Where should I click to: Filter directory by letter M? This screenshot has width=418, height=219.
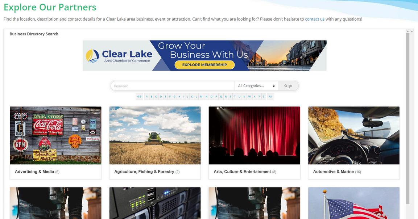pyautogui.click(x=201, y=97)
